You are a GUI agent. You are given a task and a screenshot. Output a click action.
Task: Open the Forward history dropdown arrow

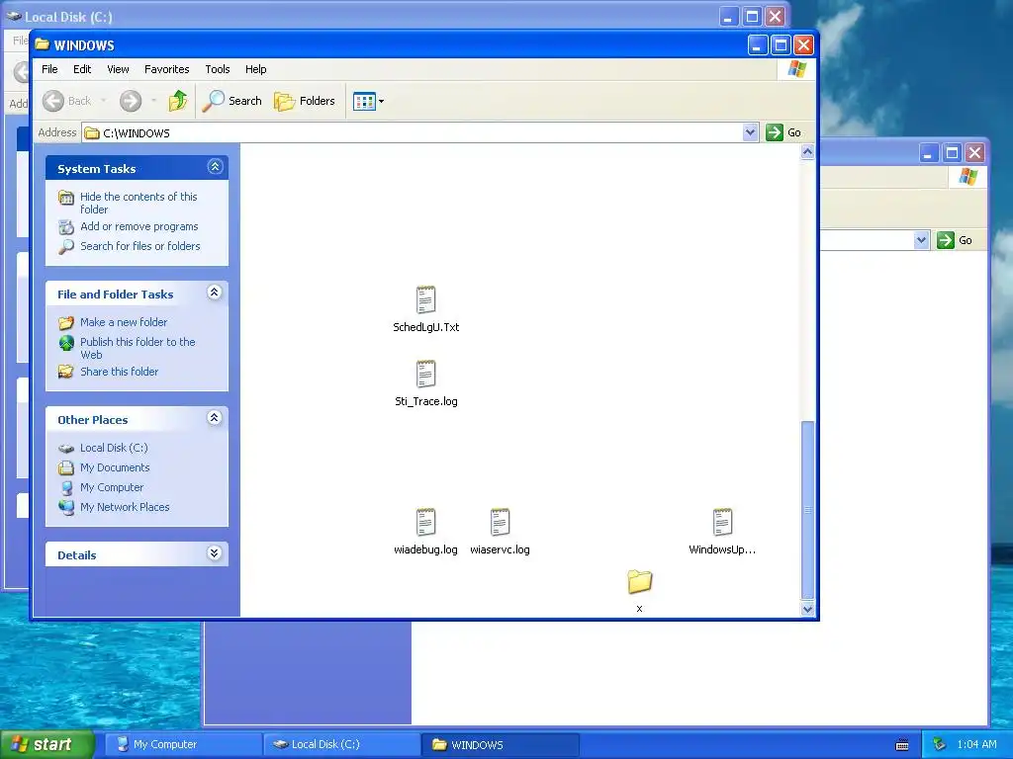153,101
